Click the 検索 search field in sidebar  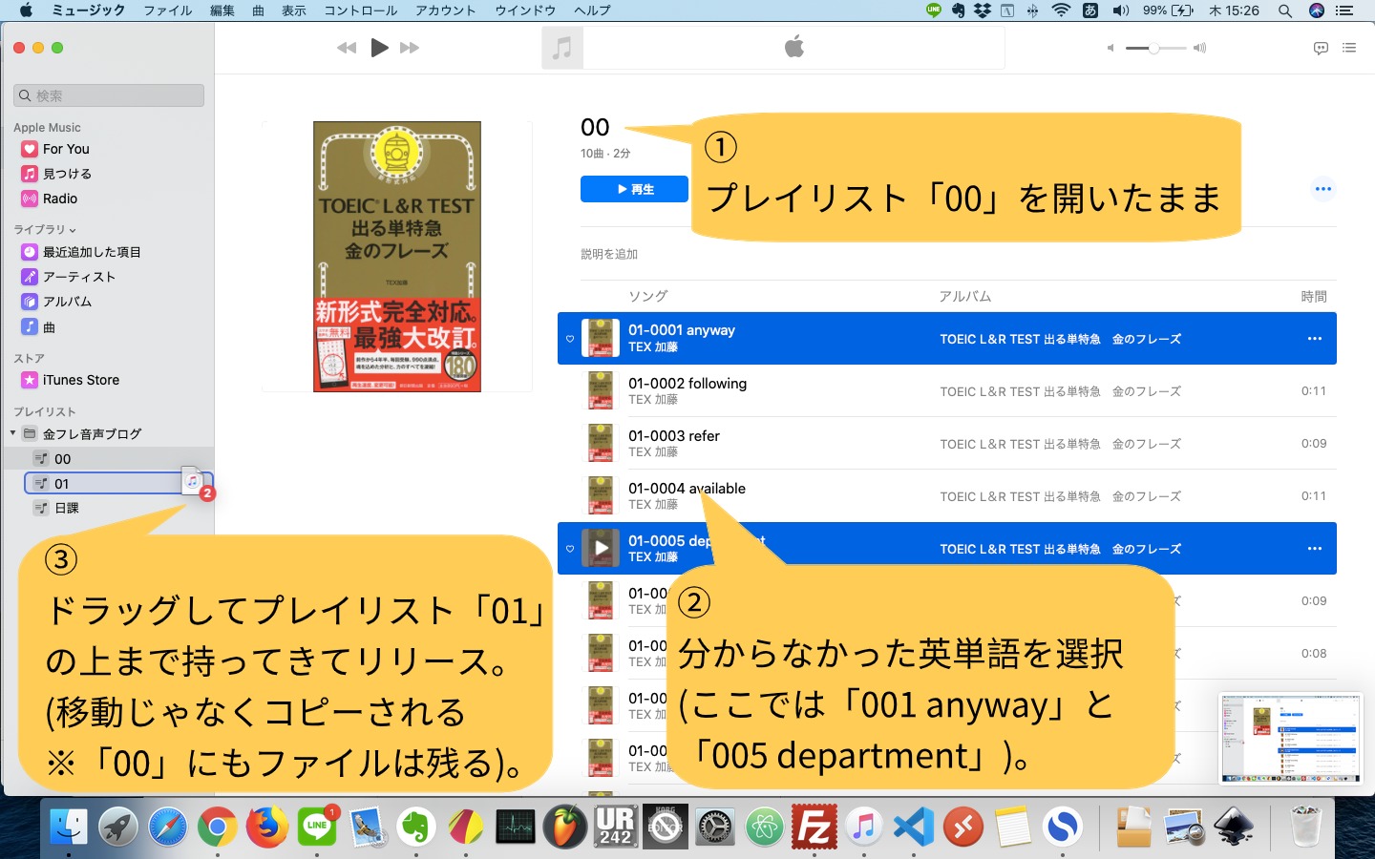(107, 94)
